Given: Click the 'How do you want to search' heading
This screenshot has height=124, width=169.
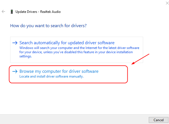Looking at the screenshot, I should click(48, 25).
